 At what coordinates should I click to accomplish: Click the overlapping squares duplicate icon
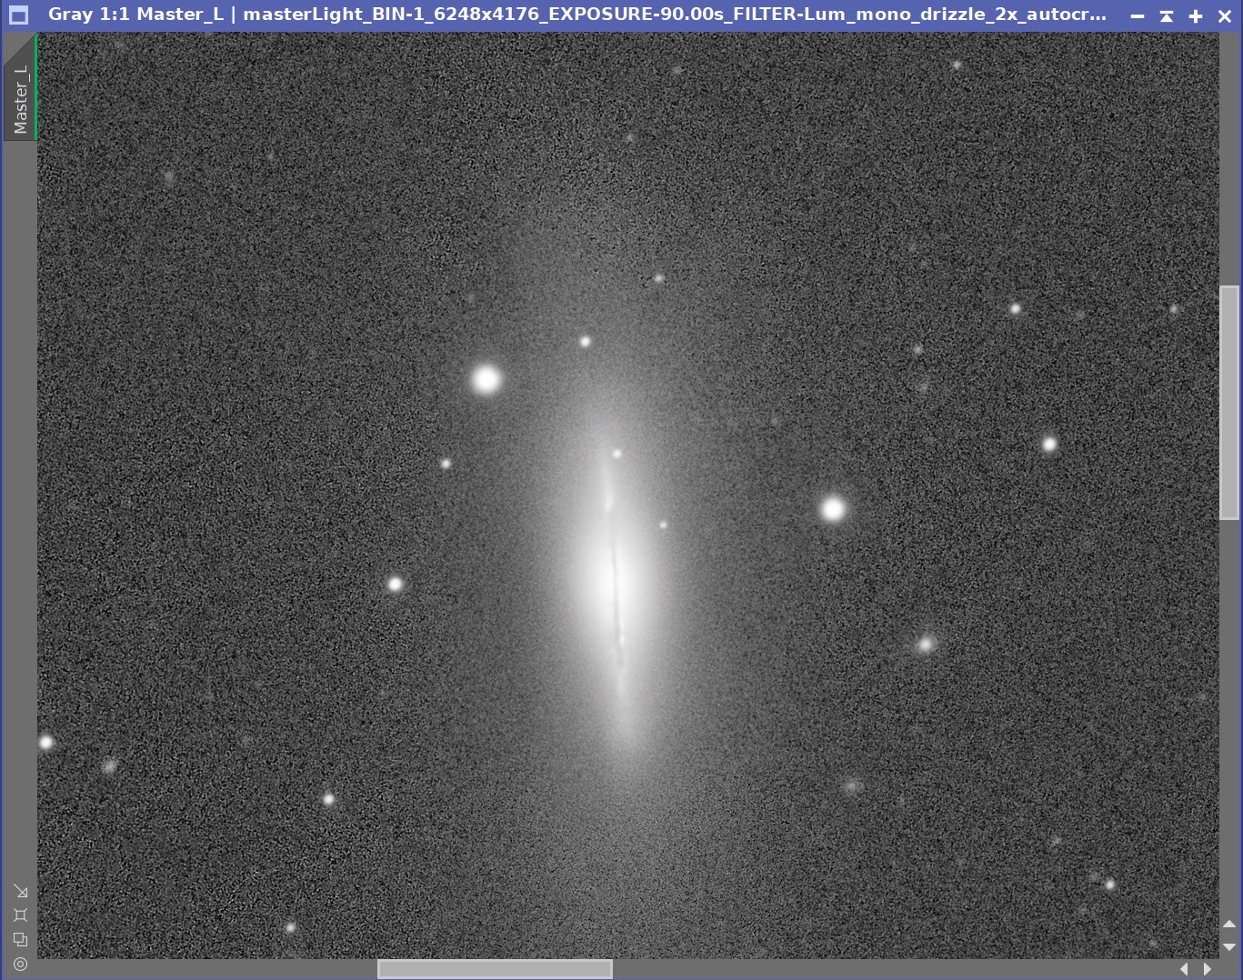coord(20,939)
